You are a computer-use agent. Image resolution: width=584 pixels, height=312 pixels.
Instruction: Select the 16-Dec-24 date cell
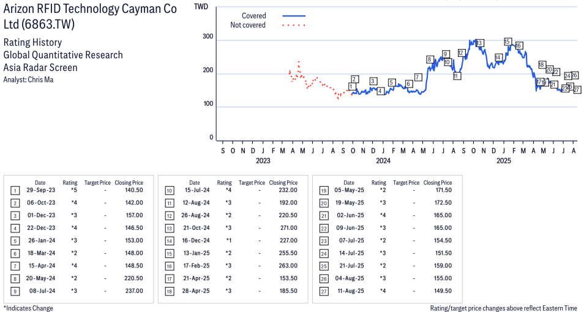[x=196, y=240]
